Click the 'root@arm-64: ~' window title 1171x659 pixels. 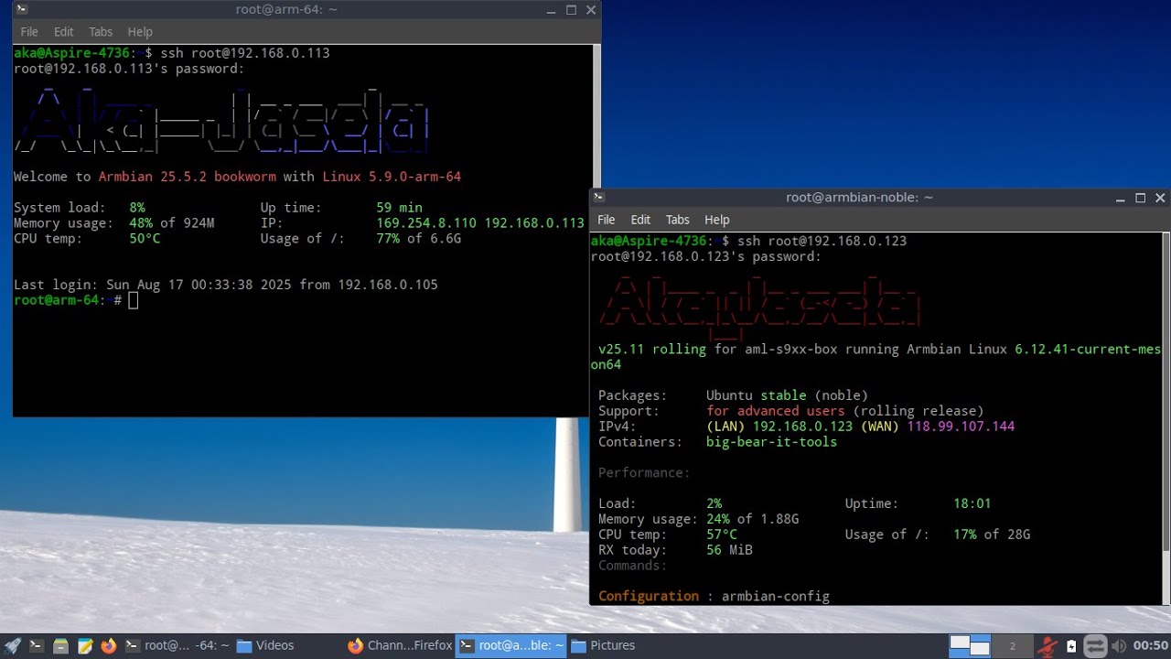[286, 9]
